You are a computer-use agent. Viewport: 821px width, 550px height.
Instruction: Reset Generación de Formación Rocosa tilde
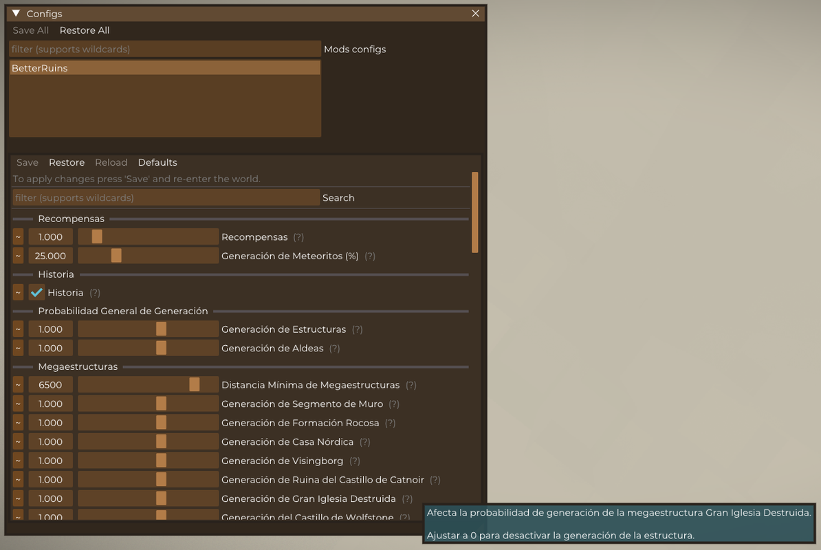(x=18, y=423)
